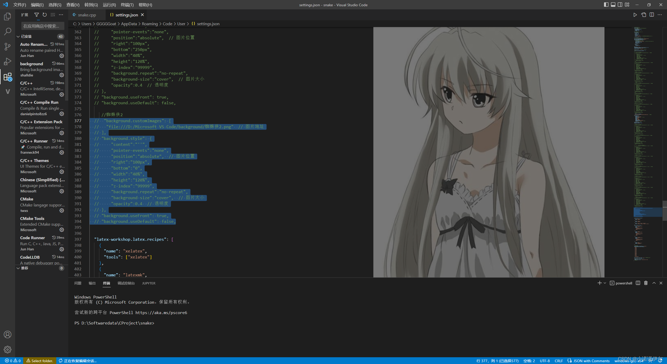Toggle the bottom panel visibility
The image size is (667, 364).
pos(613,5)
